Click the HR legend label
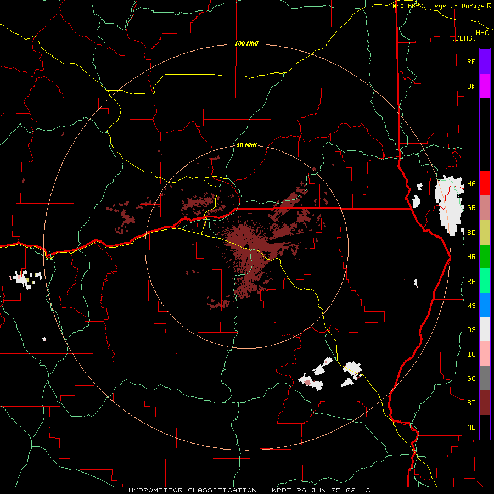Image resolution: width=494 pixels, height=494 pixels. click(x=471, y=257)
